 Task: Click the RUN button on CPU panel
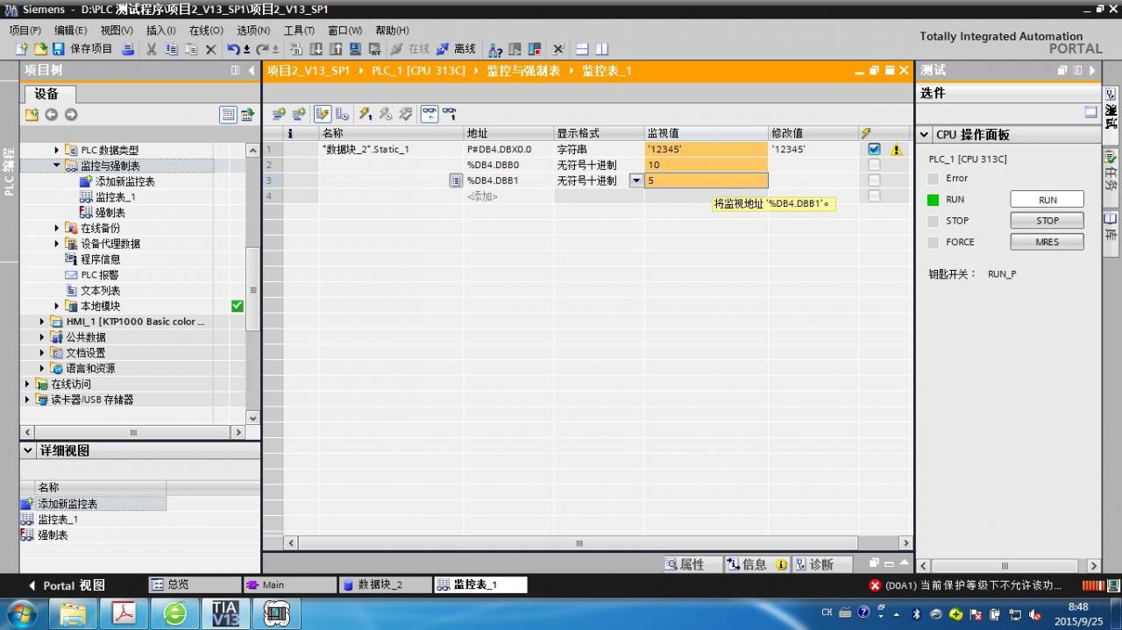pyautogui.click(x=1047, y=200)
